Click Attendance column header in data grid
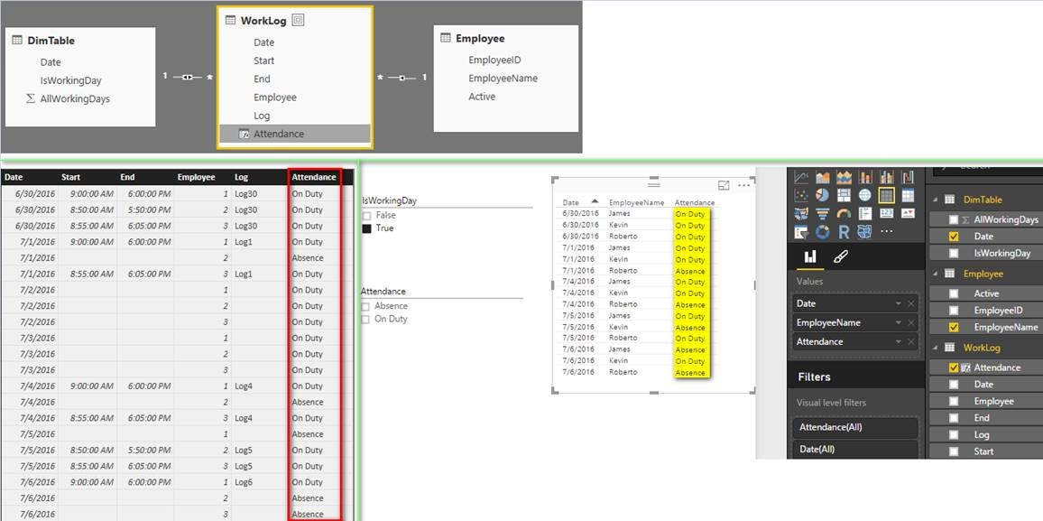The width and height of the screenshot is (1043, 521). coord(314,177)
